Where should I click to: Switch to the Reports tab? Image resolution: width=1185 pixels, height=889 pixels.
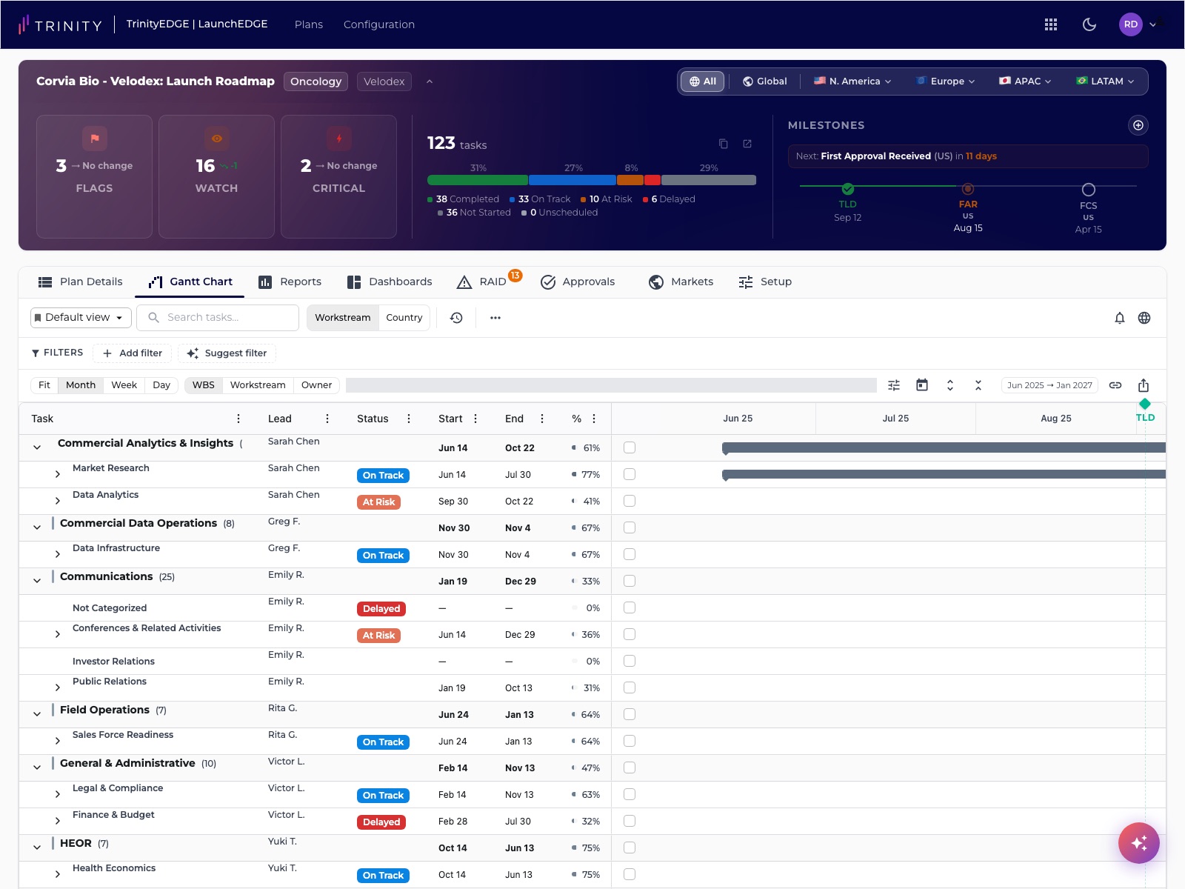click(x=290, y=282)
